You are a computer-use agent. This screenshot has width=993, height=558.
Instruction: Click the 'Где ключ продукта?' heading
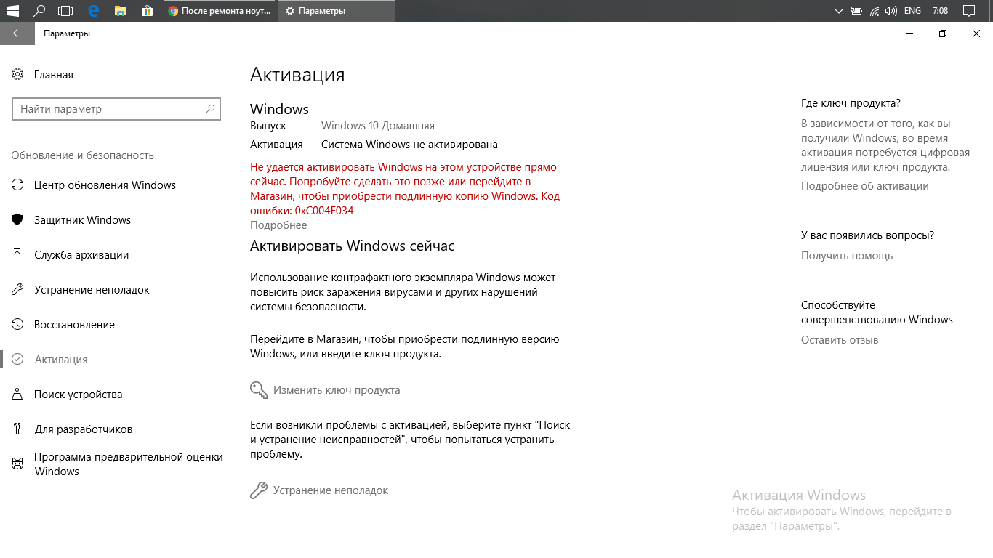(851, 103)
